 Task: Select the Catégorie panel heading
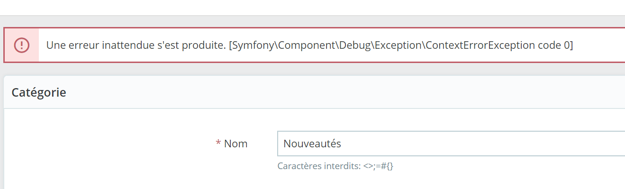point(39,92)
